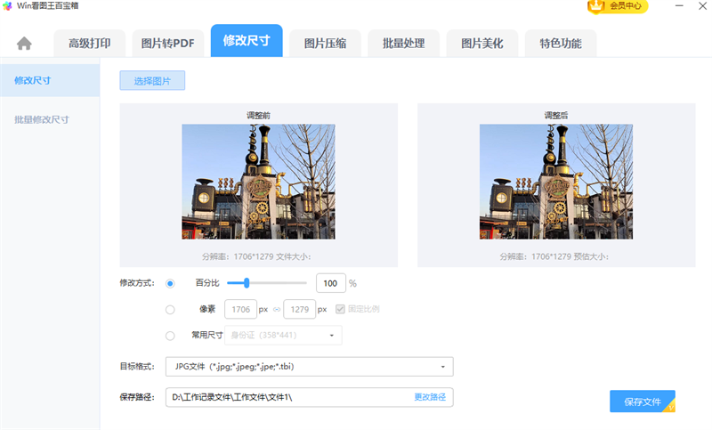Toggle the 固定比例 checkbox

point(340,310)
